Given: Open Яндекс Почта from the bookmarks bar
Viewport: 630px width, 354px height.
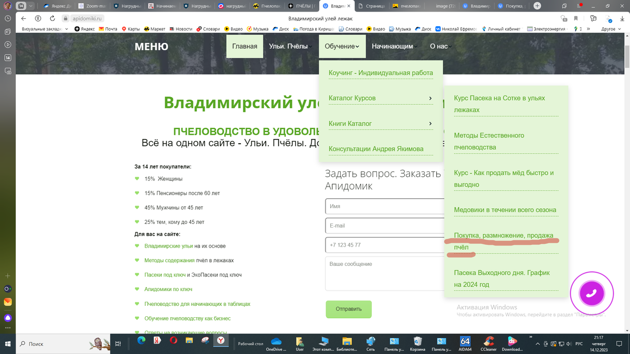Looking at the screenshot, I should [108, 29].
